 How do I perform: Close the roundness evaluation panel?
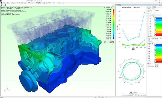(161, 5)
